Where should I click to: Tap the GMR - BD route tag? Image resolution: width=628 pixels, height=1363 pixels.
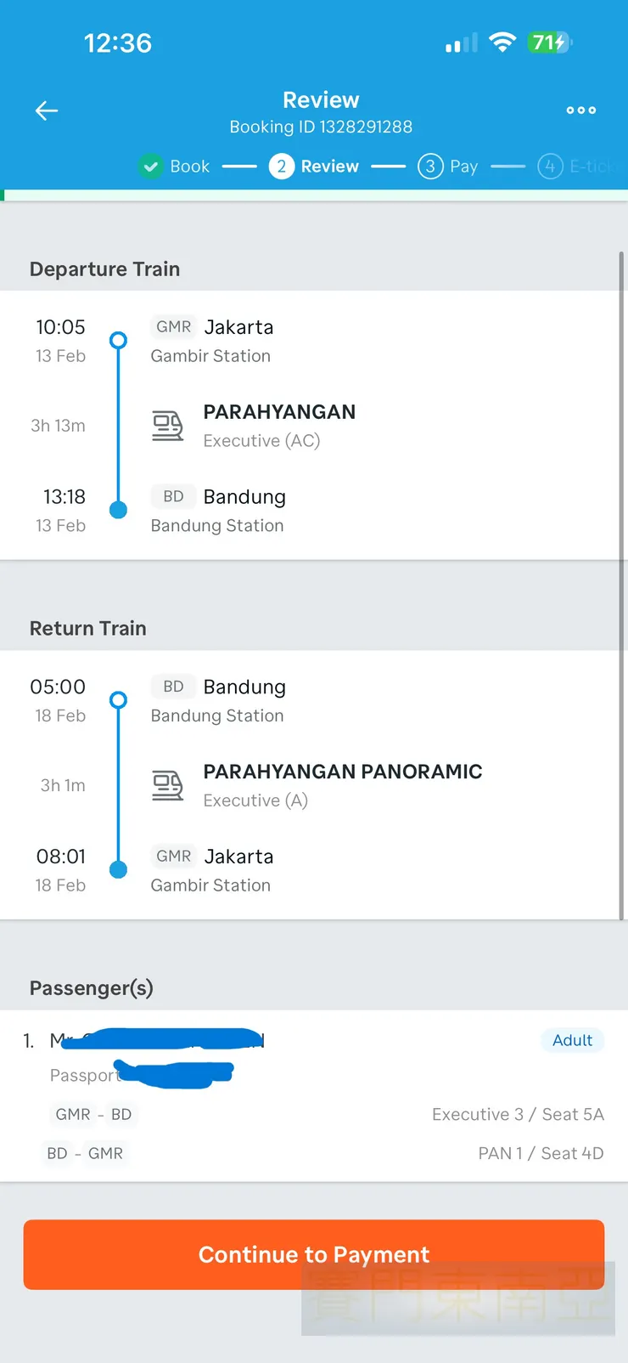tap(93, 1114)
